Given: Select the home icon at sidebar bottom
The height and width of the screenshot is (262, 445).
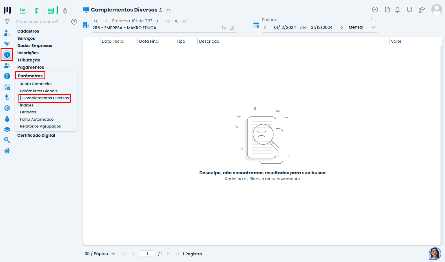Looking at the screenshot, I should tap(7, 151).
